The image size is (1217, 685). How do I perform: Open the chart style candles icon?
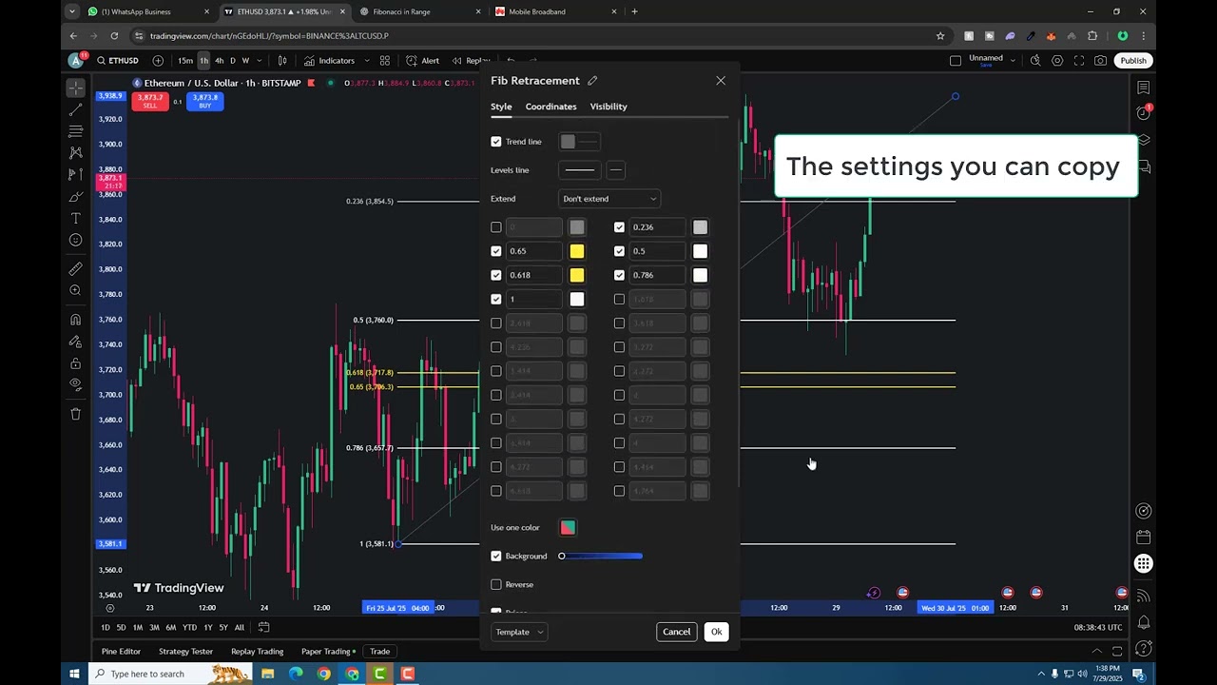(x=282, y=61)
